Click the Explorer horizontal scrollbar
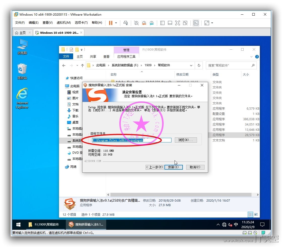 (x=181, y=195)
